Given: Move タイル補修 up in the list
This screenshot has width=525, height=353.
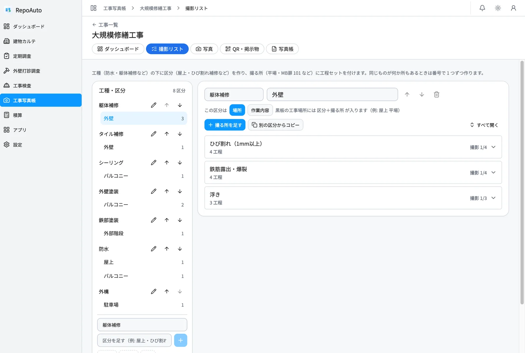Looking at the screenshot, I should pos(167,134).
